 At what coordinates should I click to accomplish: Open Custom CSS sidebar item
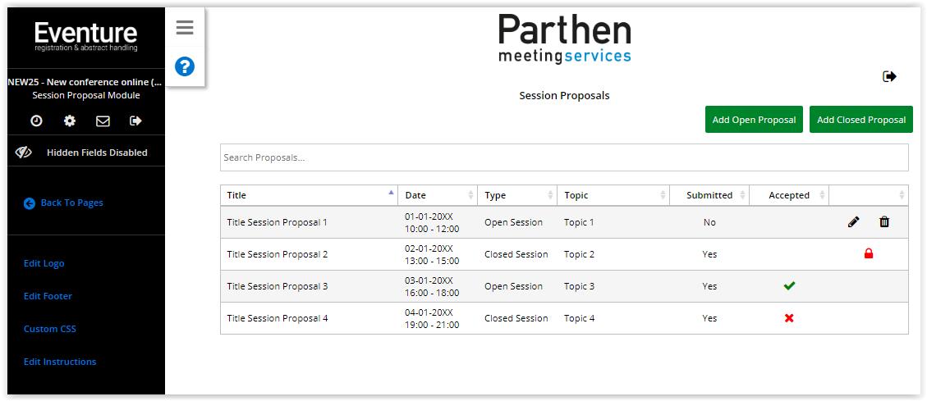pos(50,329)
